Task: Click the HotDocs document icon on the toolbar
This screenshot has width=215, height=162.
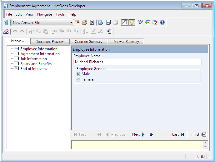Action: [x=6, y=22]
